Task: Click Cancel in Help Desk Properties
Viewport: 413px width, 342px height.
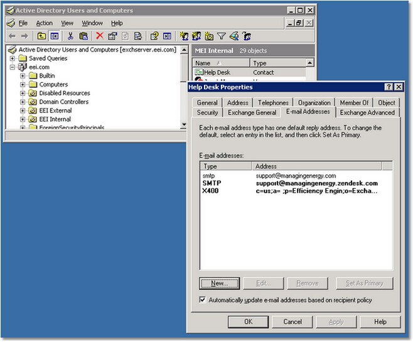Action: (x=292, y=322)
